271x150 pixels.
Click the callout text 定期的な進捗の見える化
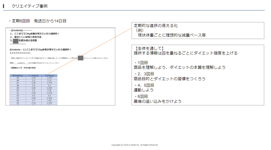[156, 26]
